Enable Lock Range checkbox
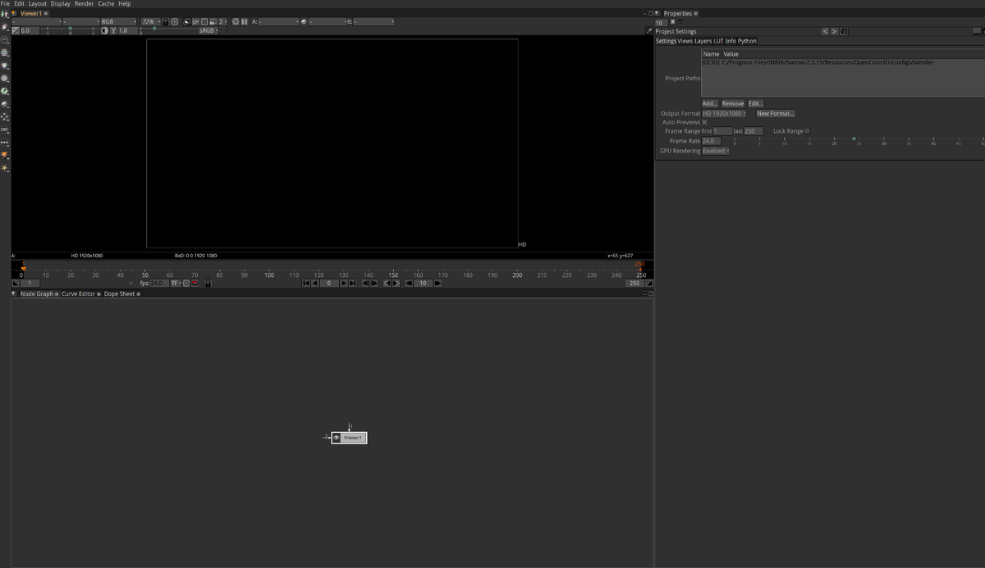This screenshot has height=568, width=985. tap(807, 131)
